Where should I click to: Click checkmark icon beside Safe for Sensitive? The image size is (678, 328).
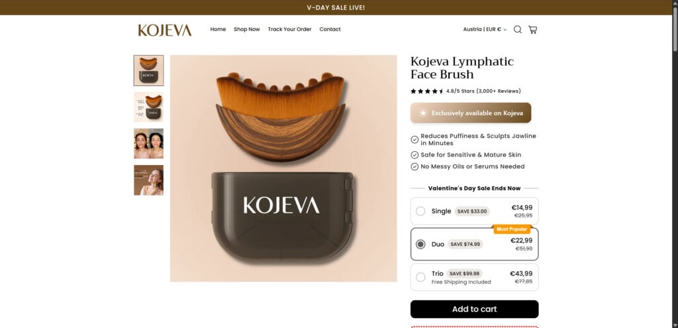coord(414,155)
